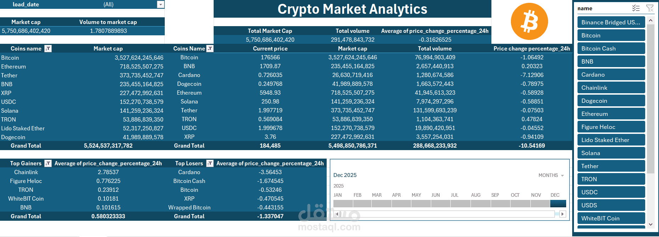This screenshot has width=659, height=237.
Task: Select WhiteBIT Coin in the name slicer
Action: pyautogui.click(x=611, y=218)
